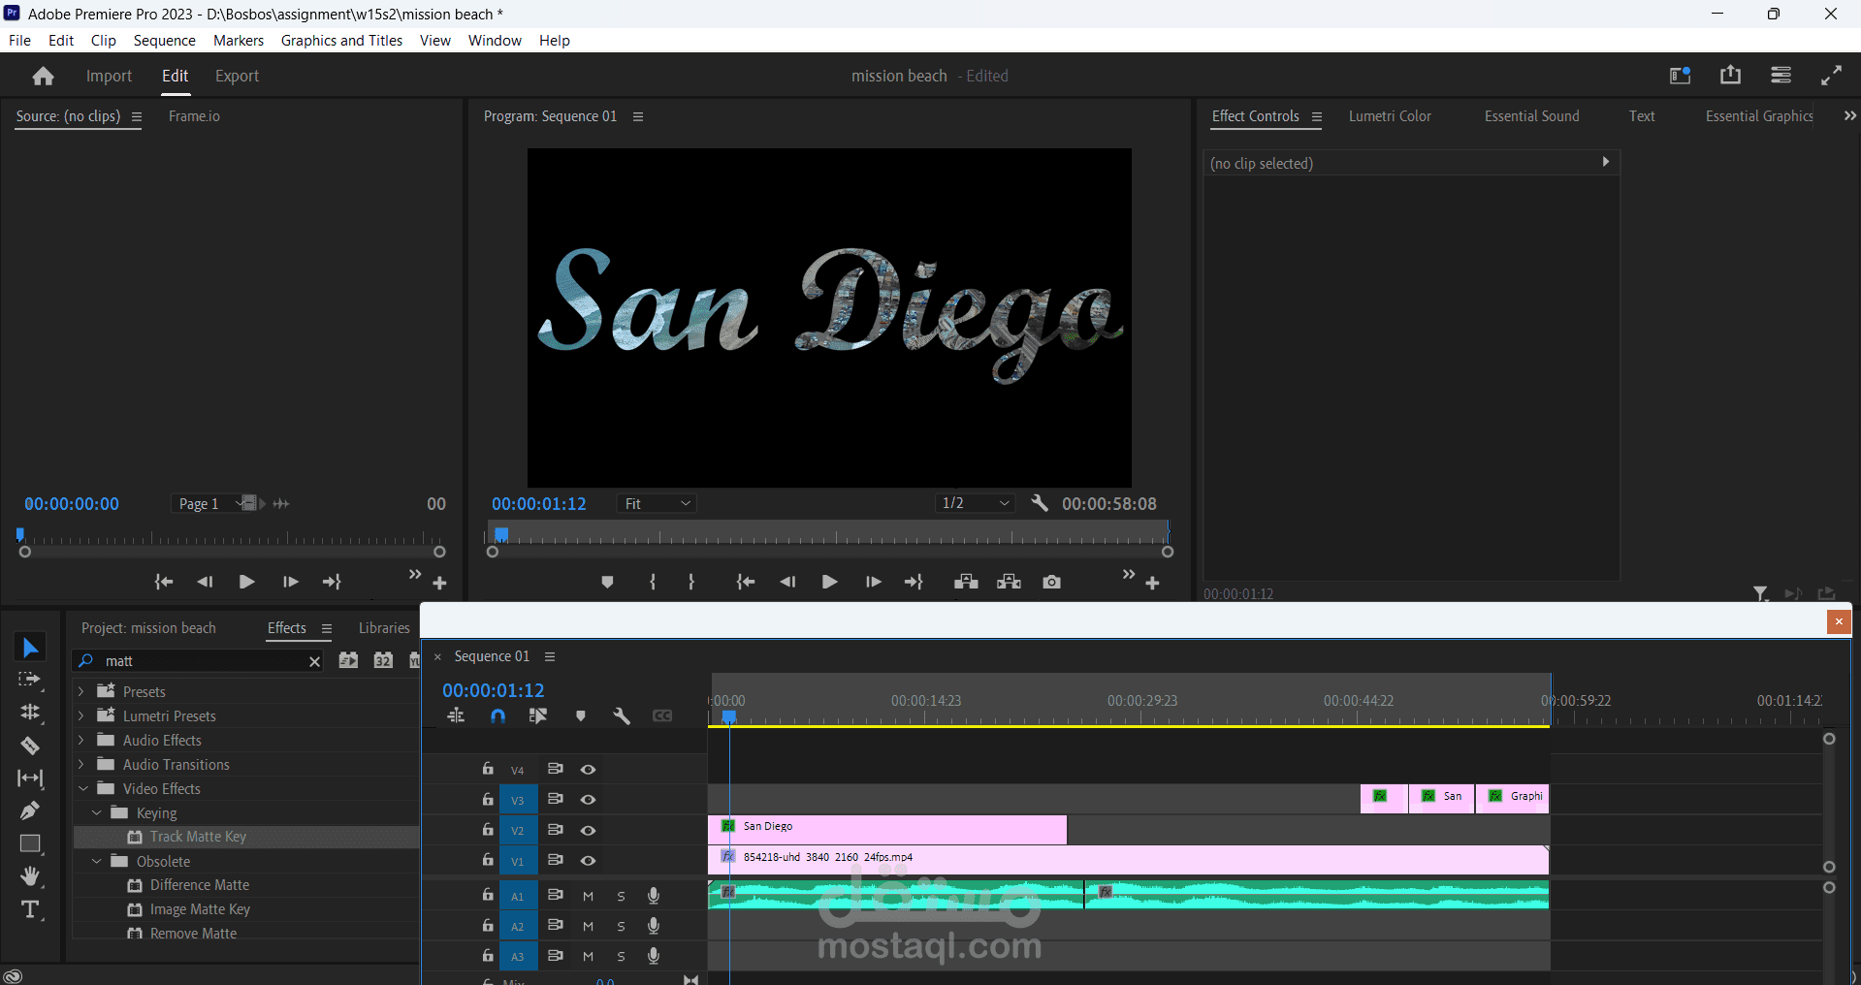This screenshot has width=1861, height=985.
Task: Click the Program monitor playhead scrubber
Action: (x=501, y=534)
